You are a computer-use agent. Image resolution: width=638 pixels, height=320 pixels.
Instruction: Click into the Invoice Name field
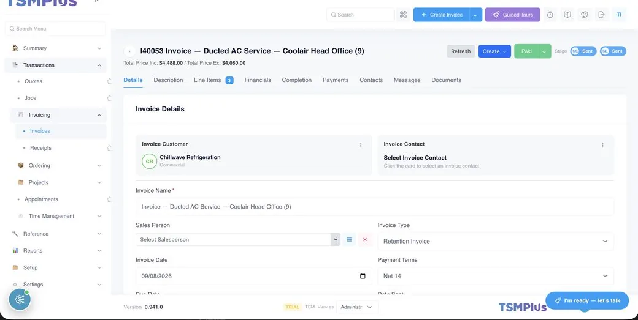coord(375,207)
